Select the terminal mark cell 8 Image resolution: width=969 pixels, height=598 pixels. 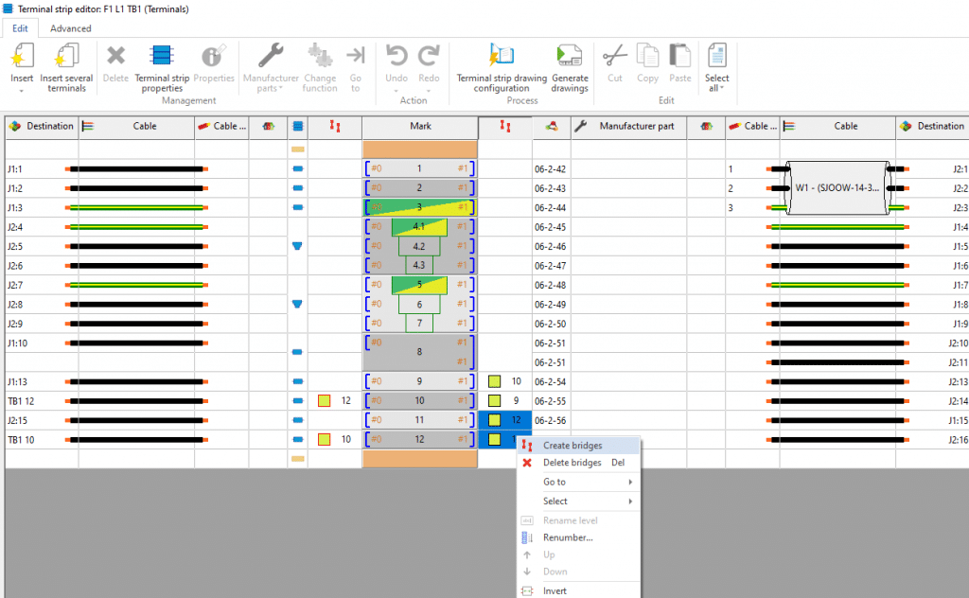pyautogui.click(x=419, y=352)
